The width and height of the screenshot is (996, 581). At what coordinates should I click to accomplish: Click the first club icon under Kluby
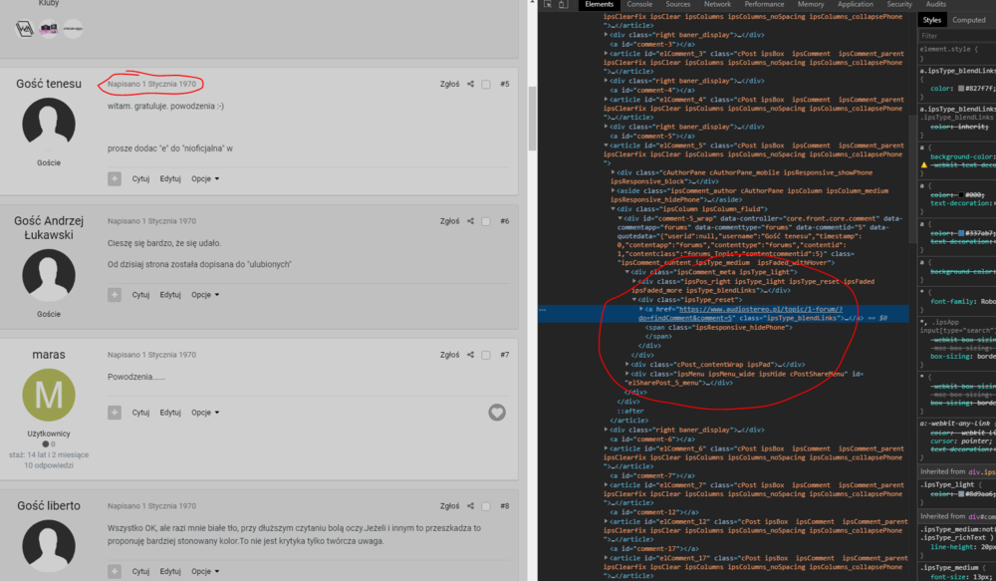(25, 29)
